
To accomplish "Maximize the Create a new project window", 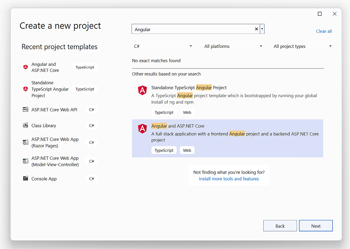I will point(320,14).
